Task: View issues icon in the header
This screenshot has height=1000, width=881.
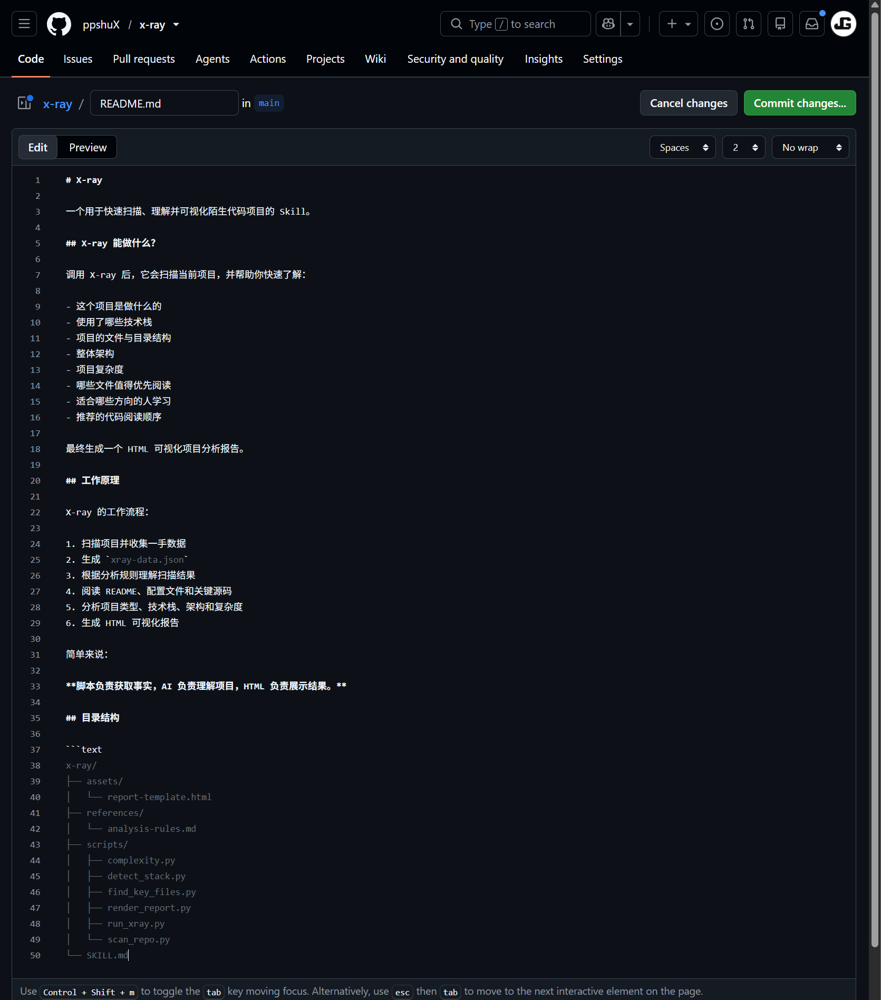Action: [x=717, y=24]
